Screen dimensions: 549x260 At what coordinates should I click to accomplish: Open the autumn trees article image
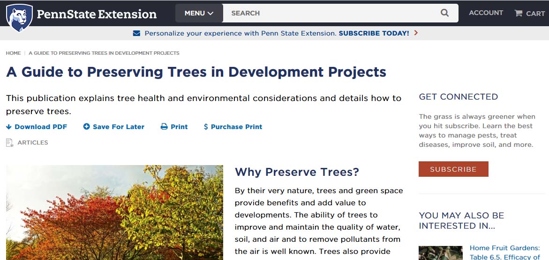tap(114, 212)
